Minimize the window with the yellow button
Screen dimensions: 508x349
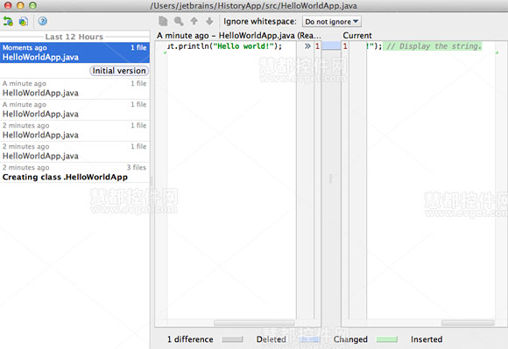pyautogui.click(x=20, y=5)
